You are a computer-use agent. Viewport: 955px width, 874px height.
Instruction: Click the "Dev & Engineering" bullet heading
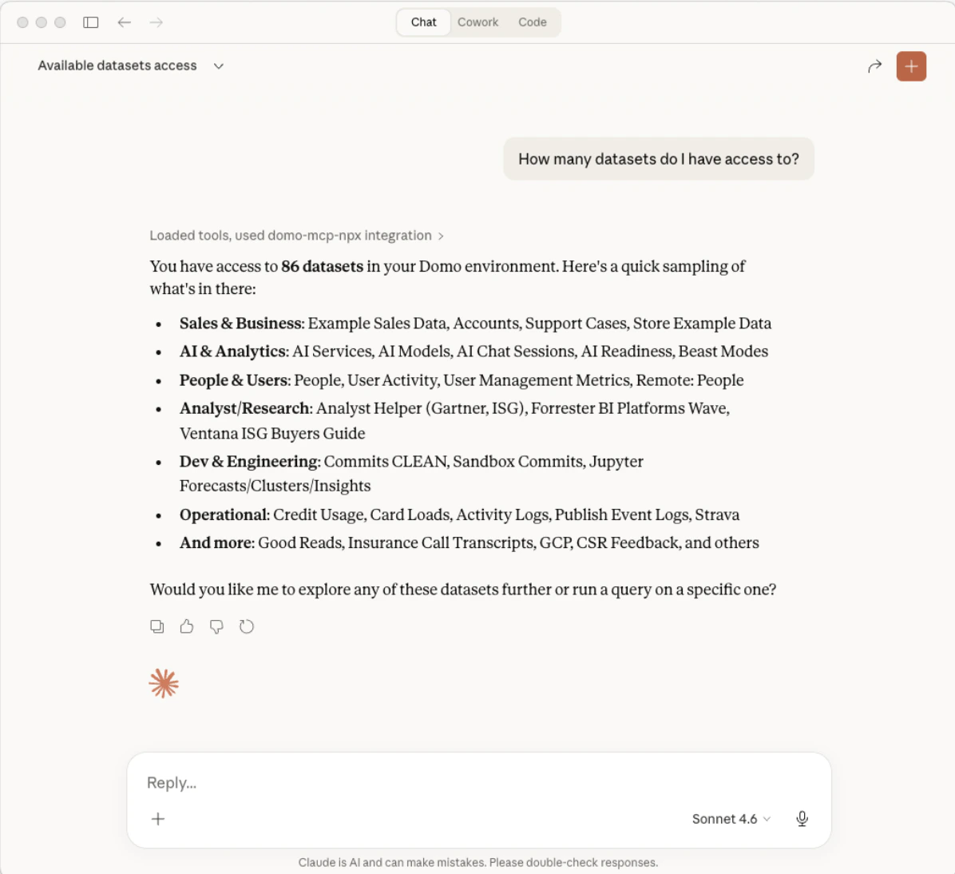click(249, 462)
